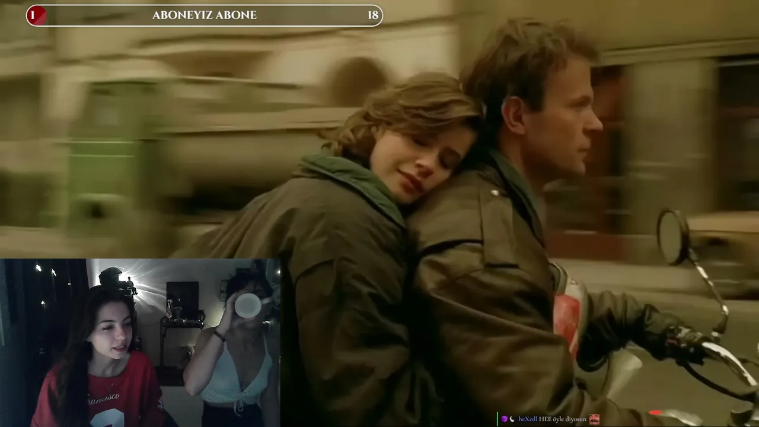The width and height of the screenshot is (759, 427).
Task: Click the streamer webcam overlay
Action: click(140, 343)
